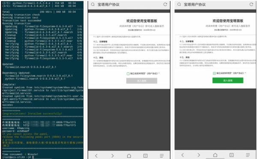
Task: Click the 欢迎您使用宝塔面板 heading in the middle browser
Action: coord(142,21)
